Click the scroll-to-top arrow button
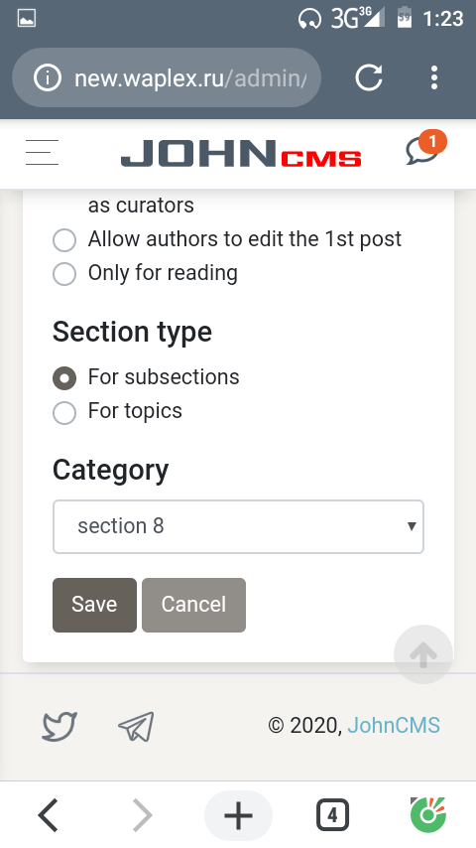The image size is (476, 848). coord(423,654)
